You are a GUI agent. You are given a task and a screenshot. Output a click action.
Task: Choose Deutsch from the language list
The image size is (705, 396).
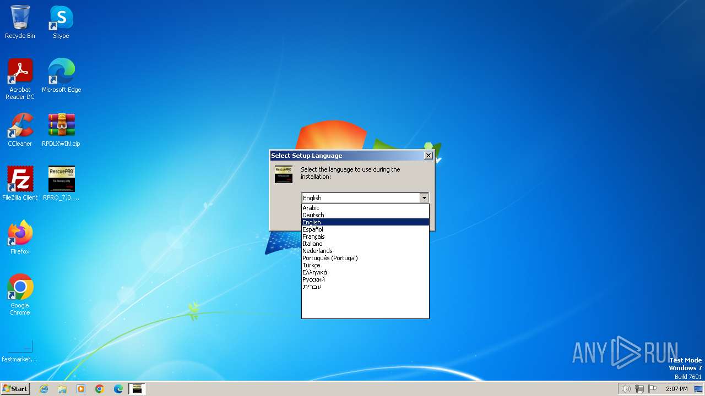pyautogui.click(x=365, y=215)
